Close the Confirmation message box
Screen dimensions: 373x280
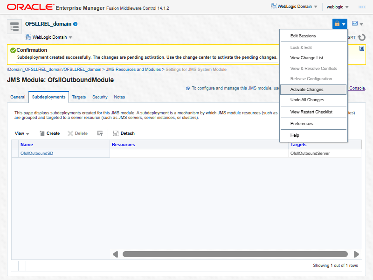click(x=362, y=49)
